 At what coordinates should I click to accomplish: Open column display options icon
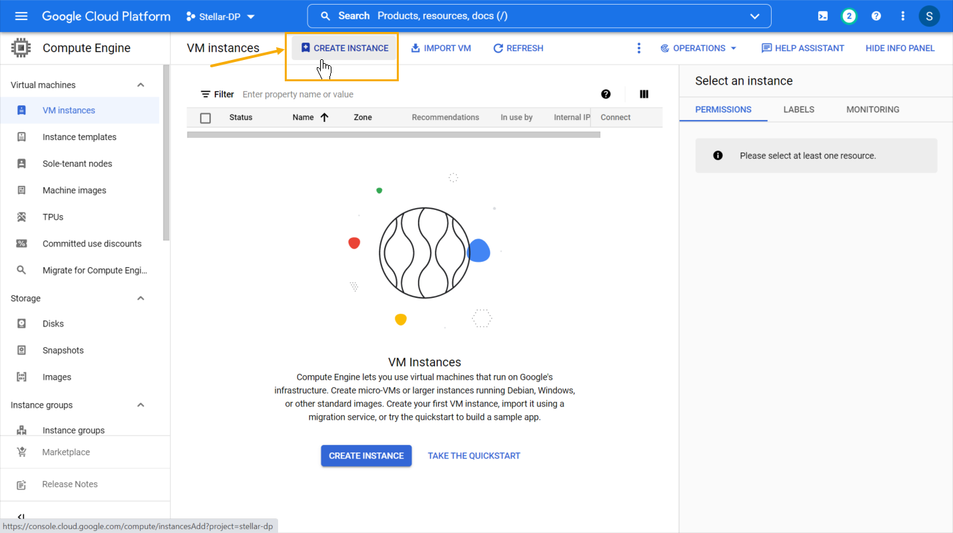click(644, 95)
